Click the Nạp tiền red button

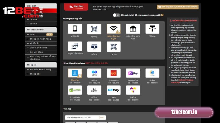coord(76,6)
